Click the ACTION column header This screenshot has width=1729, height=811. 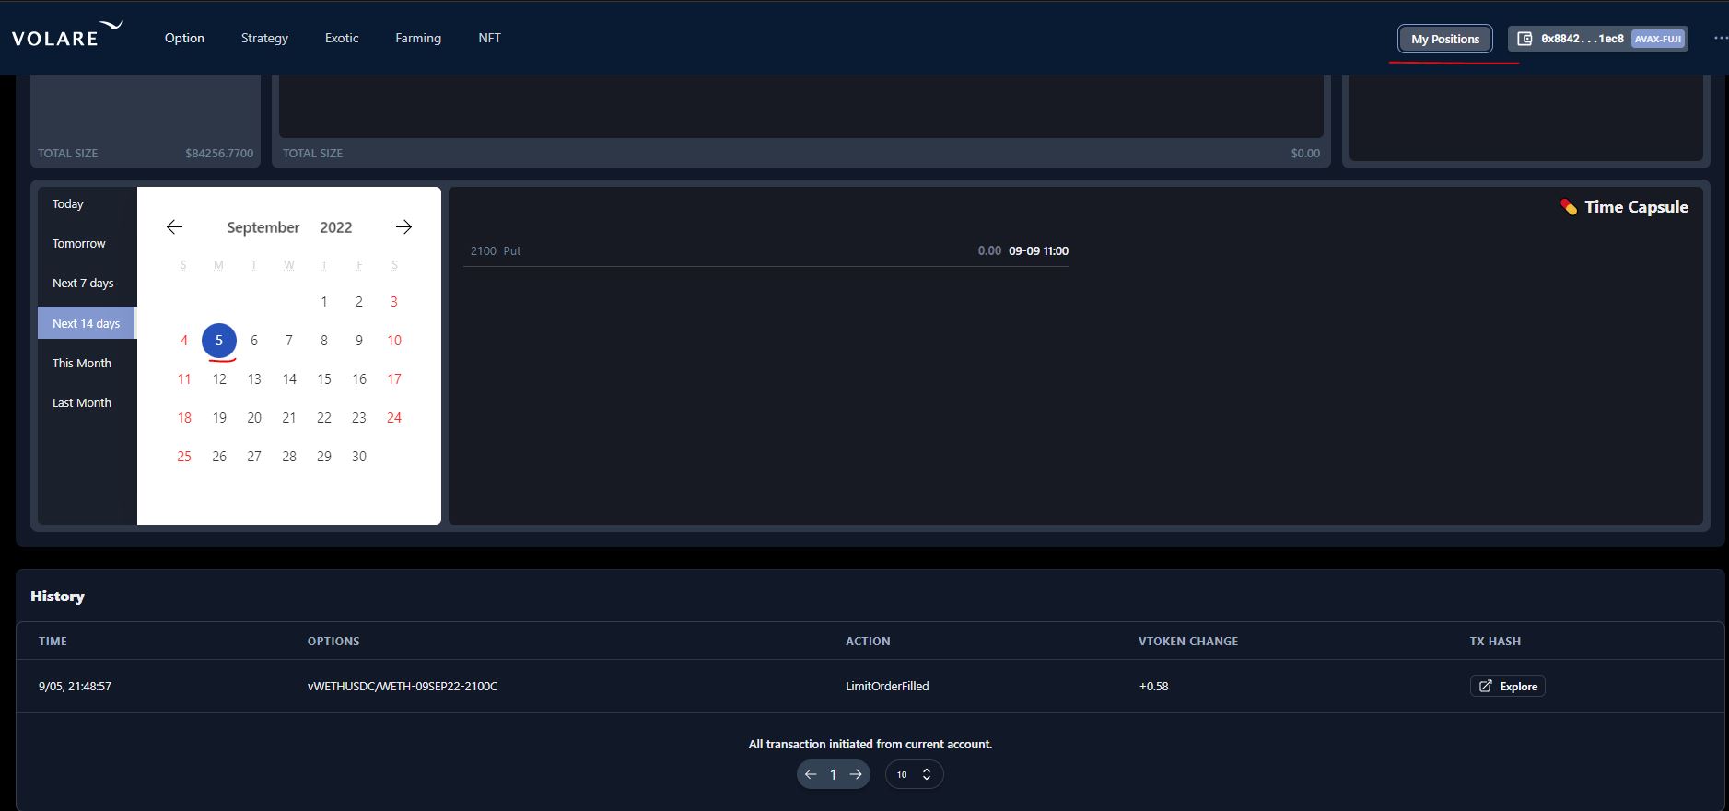868,641
